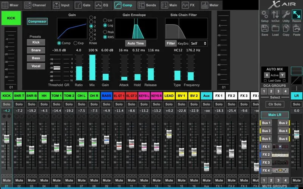Select Knee value 3 radio button
Image resolution: width=303 pixels, height=189 pixels.
click(x=91, y=30)
